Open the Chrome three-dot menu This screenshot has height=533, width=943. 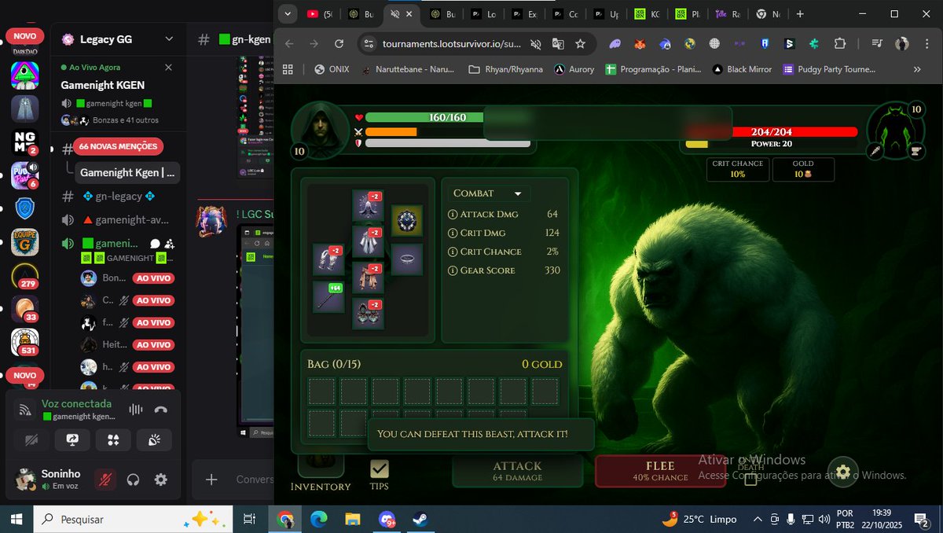[926, 44]
